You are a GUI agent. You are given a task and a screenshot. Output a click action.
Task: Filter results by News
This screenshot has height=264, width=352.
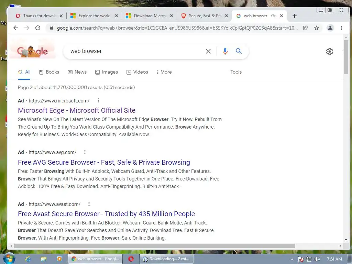click(x=77, y=72)
